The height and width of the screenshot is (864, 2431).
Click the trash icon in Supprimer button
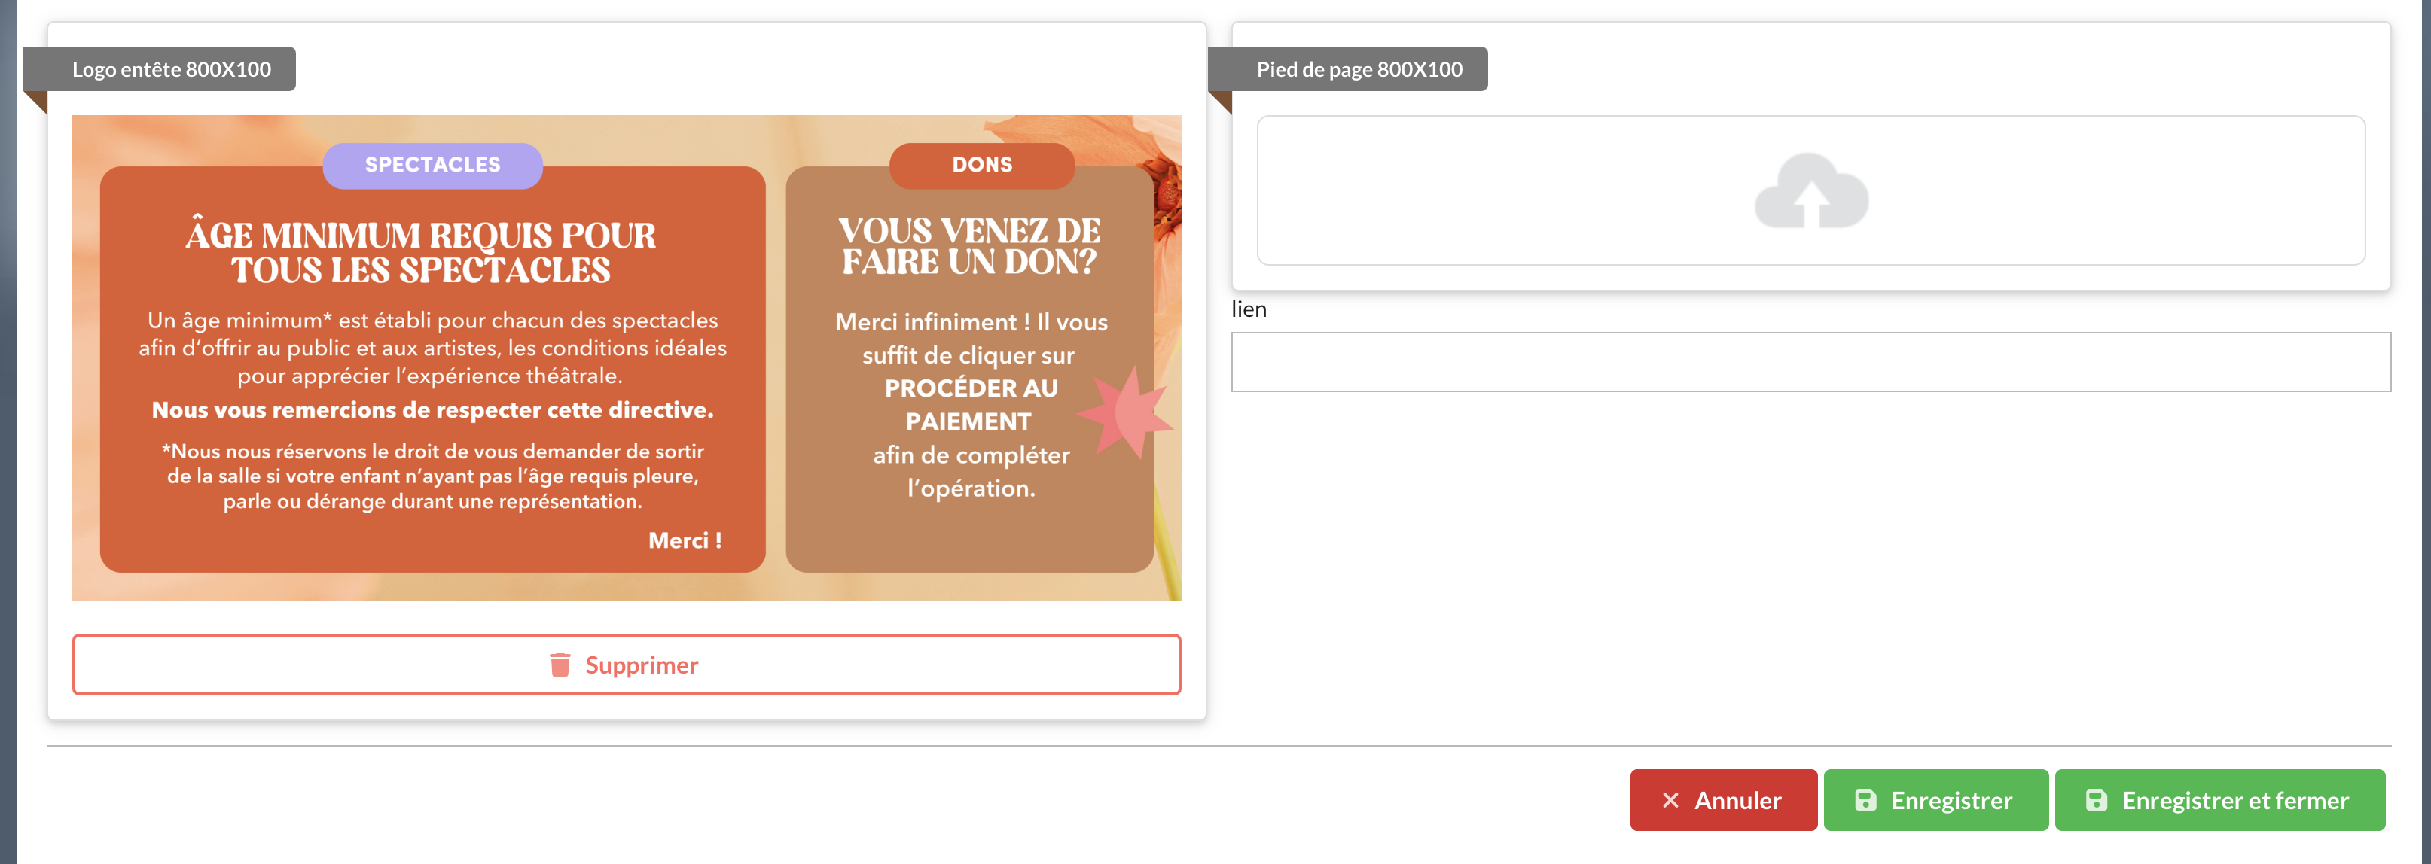(x=560, y=665)
